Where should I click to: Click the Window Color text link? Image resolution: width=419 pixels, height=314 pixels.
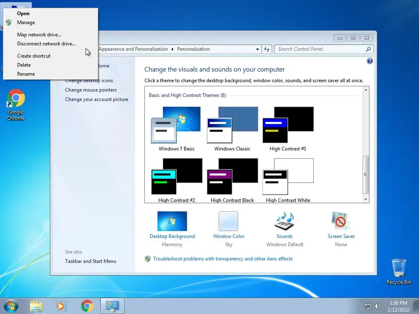228,236
